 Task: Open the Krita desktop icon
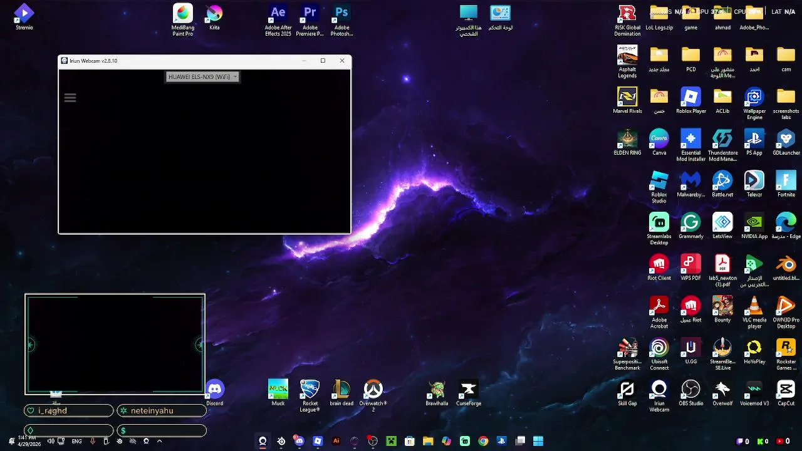(x=214, y=17)
